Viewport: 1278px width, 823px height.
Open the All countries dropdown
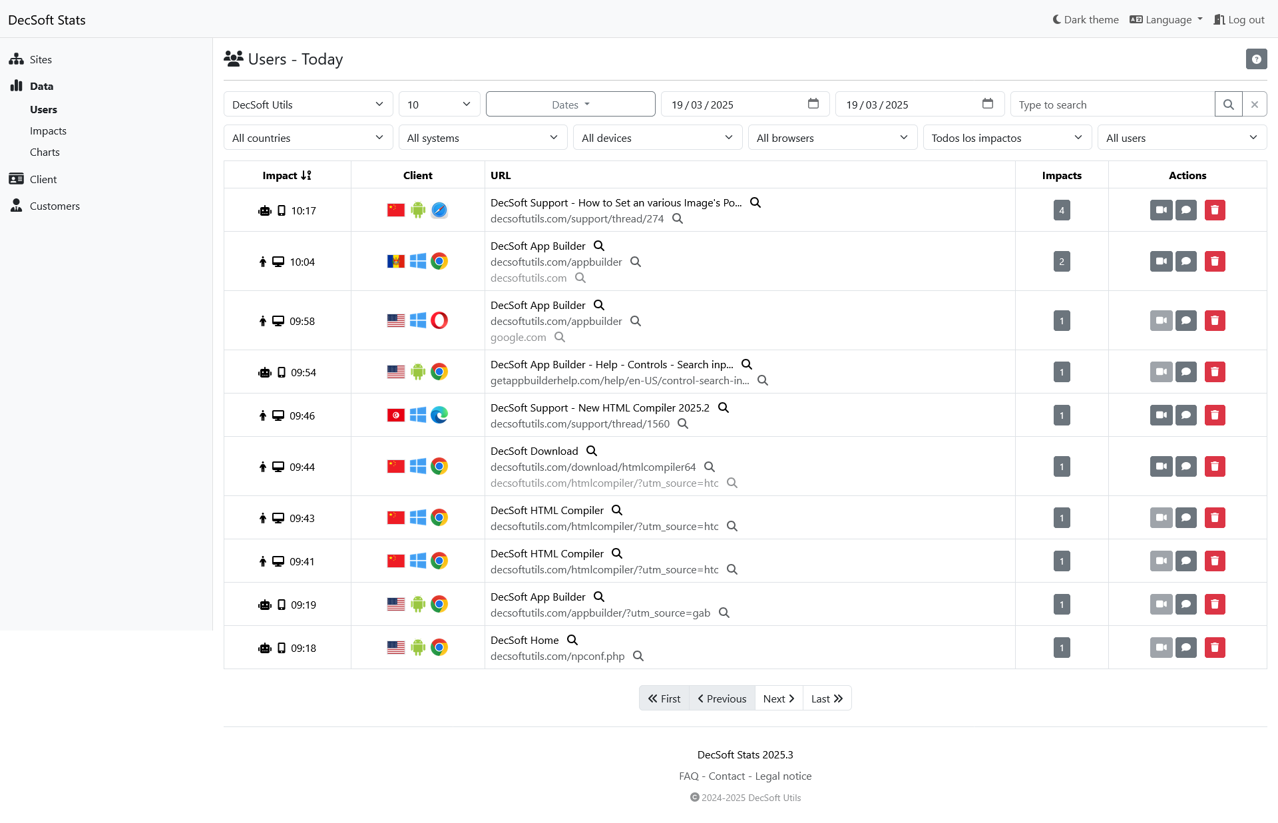[x=308, y=137]
